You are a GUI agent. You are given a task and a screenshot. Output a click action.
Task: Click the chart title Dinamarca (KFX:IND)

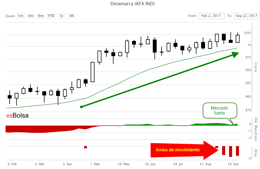click(x=130, y=4)
